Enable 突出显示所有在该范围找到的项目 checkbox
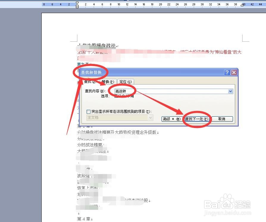The height and width of the screenshot is (222, 266). coord(88,112)
